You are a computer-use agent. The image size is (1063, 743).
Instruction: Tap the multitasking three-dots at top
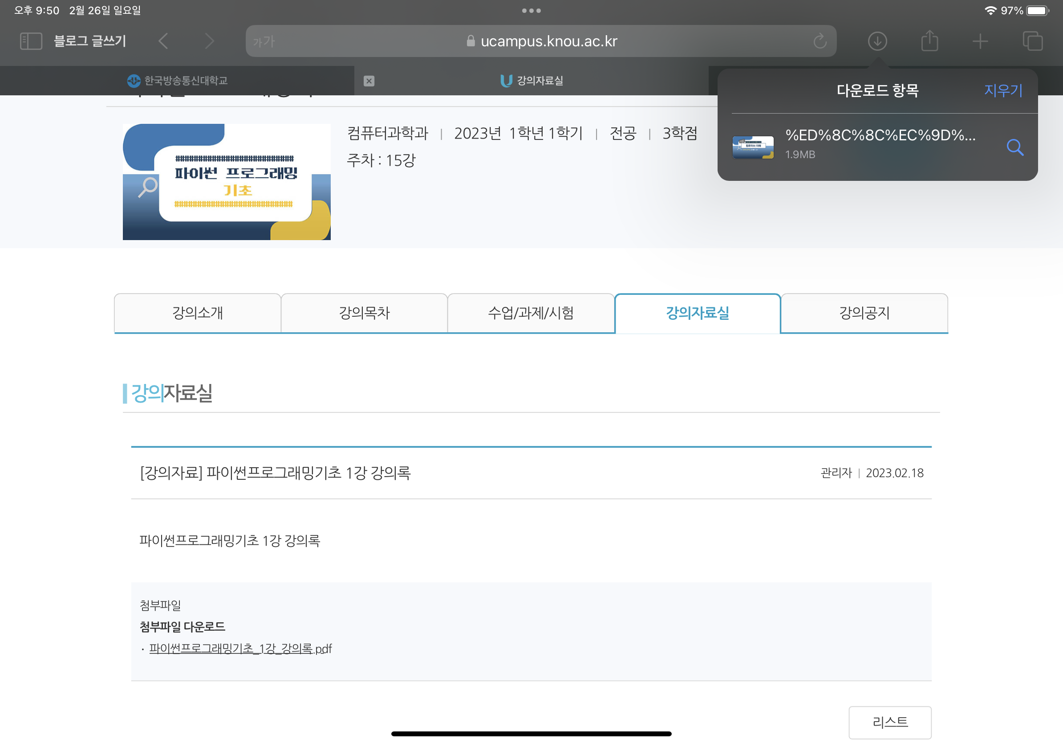click(x=531, y=10)
